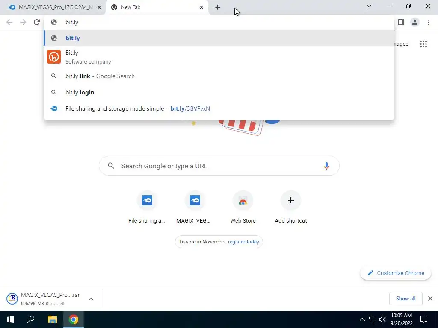Reload the current page

(37, 22)
